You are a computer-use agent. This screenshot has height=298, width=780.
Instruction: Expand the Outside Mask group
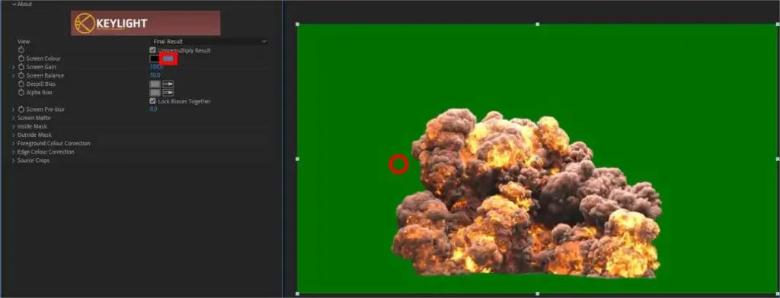[x=14, y=135]
